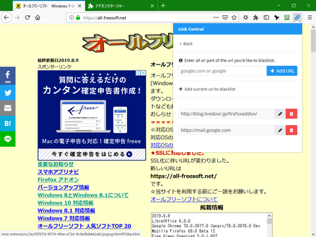Click the AdChoices info icon on ad

[138, 73]
